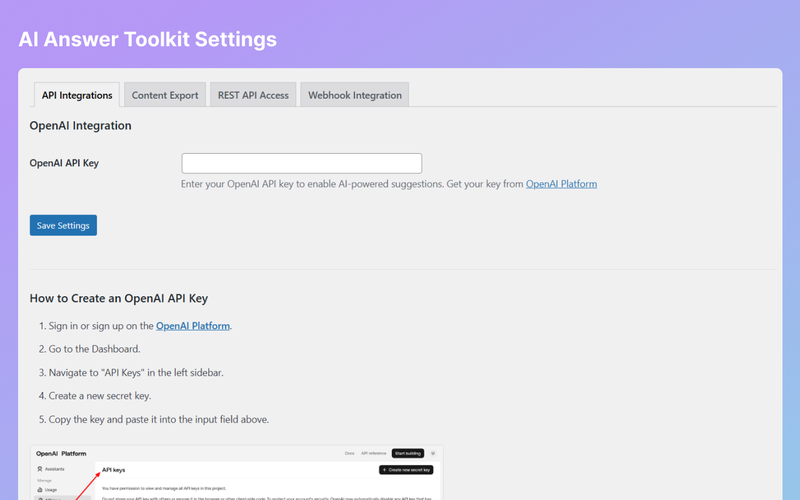The height and width of the screenshot is (500, 800).
Task: Open OpenAI Platform link below the key field
Action: click(x=561, y=184)
